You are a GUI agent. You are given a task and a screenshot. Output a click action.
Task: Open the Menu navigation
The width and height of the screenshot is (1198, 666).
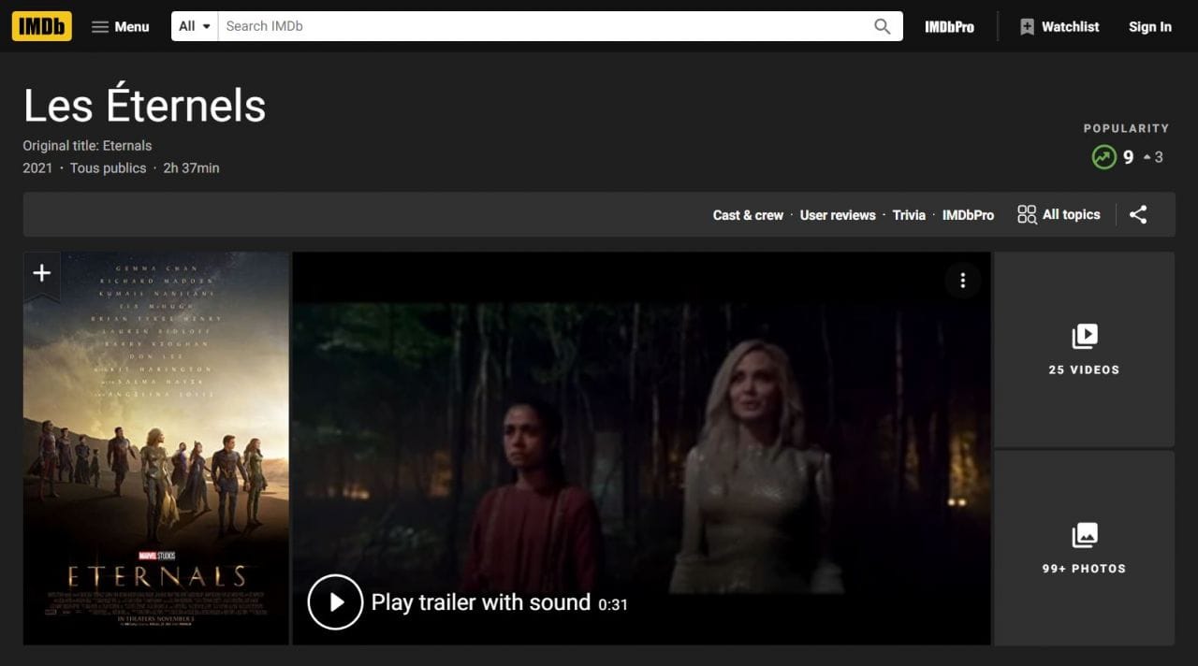[121, 27]
